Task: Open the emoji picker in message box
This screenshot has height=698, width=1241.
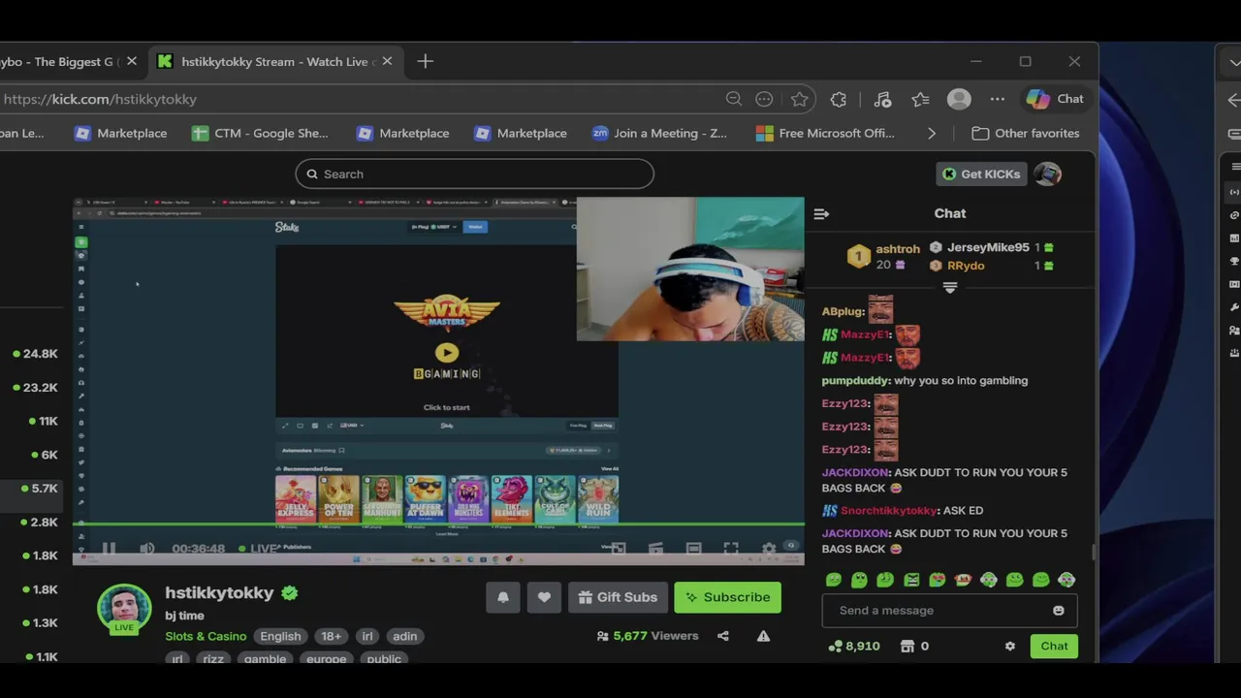Action: (x=1058, y=611)
